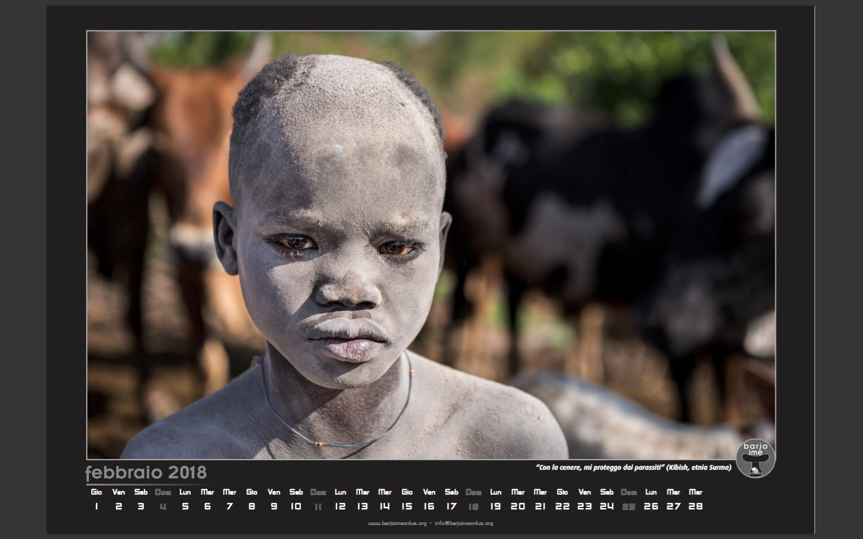Pick calendar day 7

point(230,506)
